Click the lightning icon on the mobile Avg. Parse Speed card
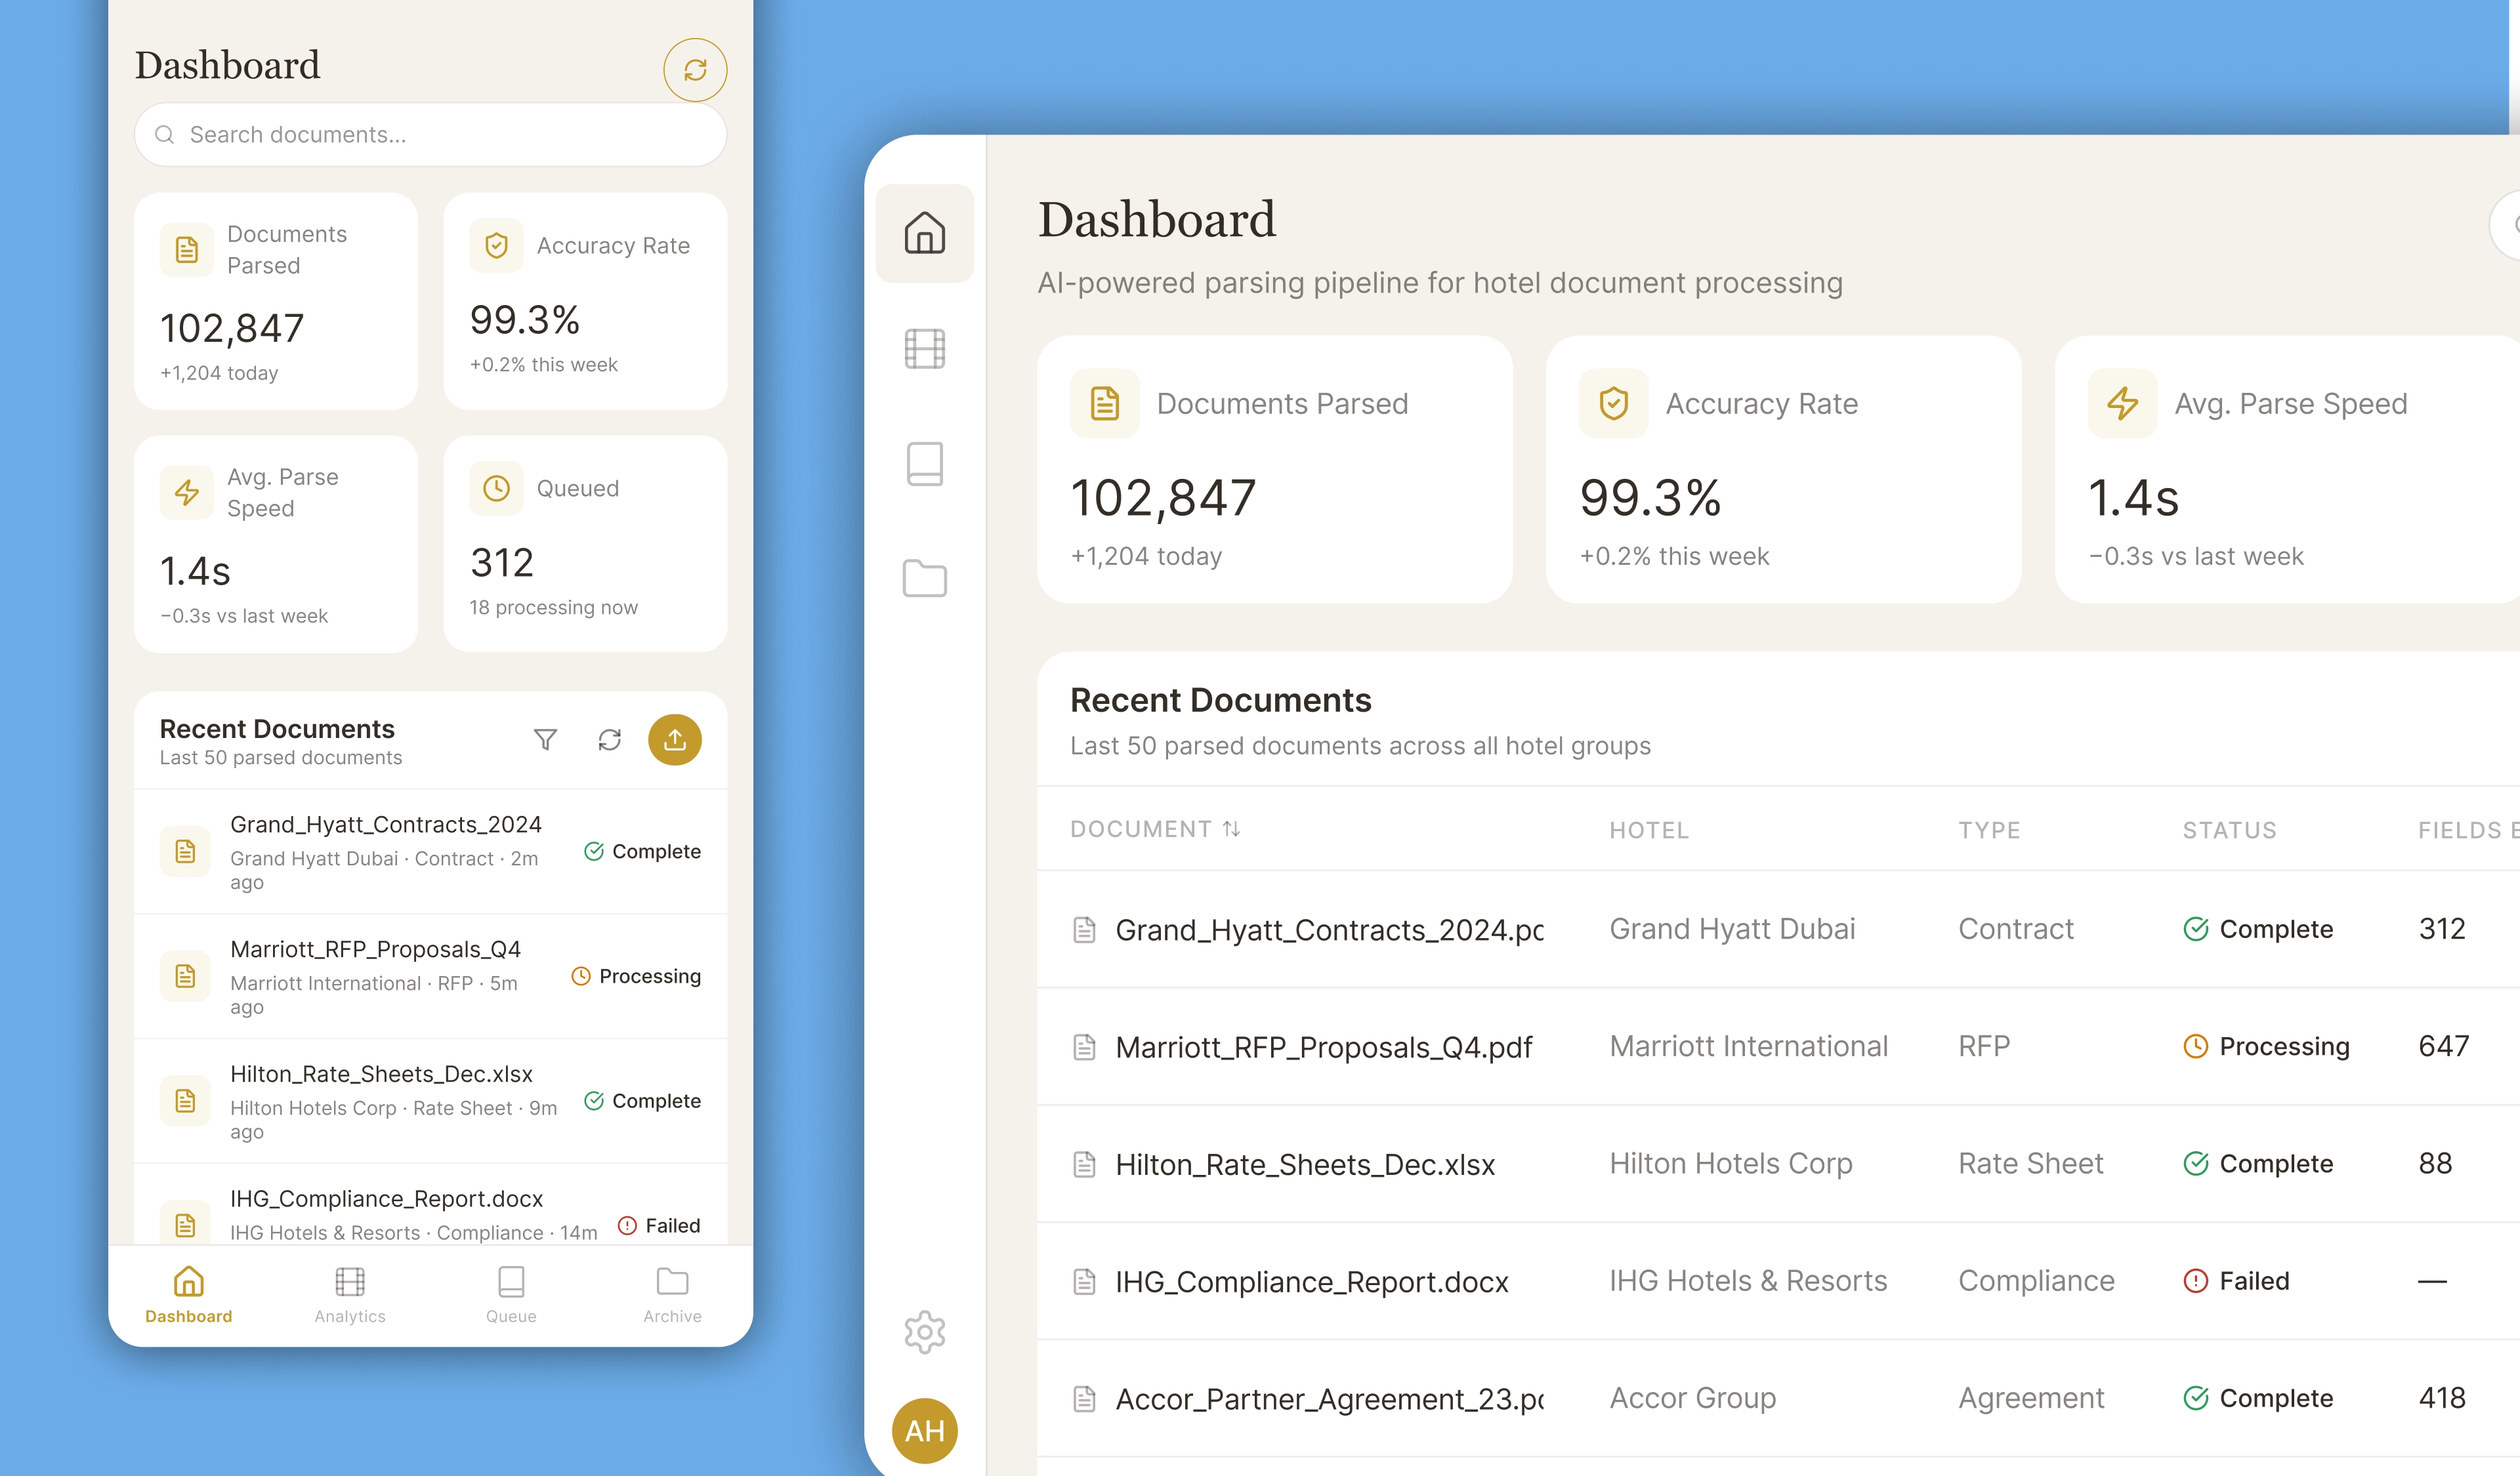2520x1476 pixels. coord(187,493)
